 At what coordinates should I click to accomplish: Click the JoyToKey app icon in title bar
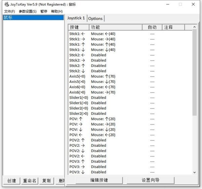coord(7,4)
